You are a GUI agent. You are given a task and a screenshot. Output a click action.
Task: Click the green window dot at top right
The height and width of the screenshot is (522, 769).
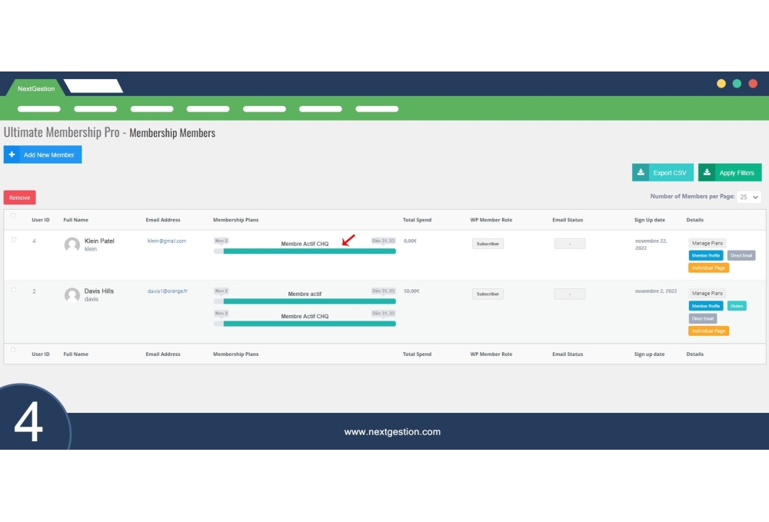737,82
